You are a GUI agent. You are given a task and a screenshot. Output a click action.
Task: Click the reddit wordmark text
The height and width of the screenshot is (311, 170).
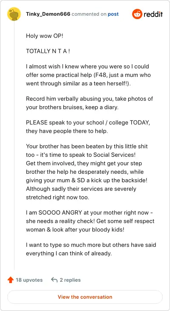[153, 14]
